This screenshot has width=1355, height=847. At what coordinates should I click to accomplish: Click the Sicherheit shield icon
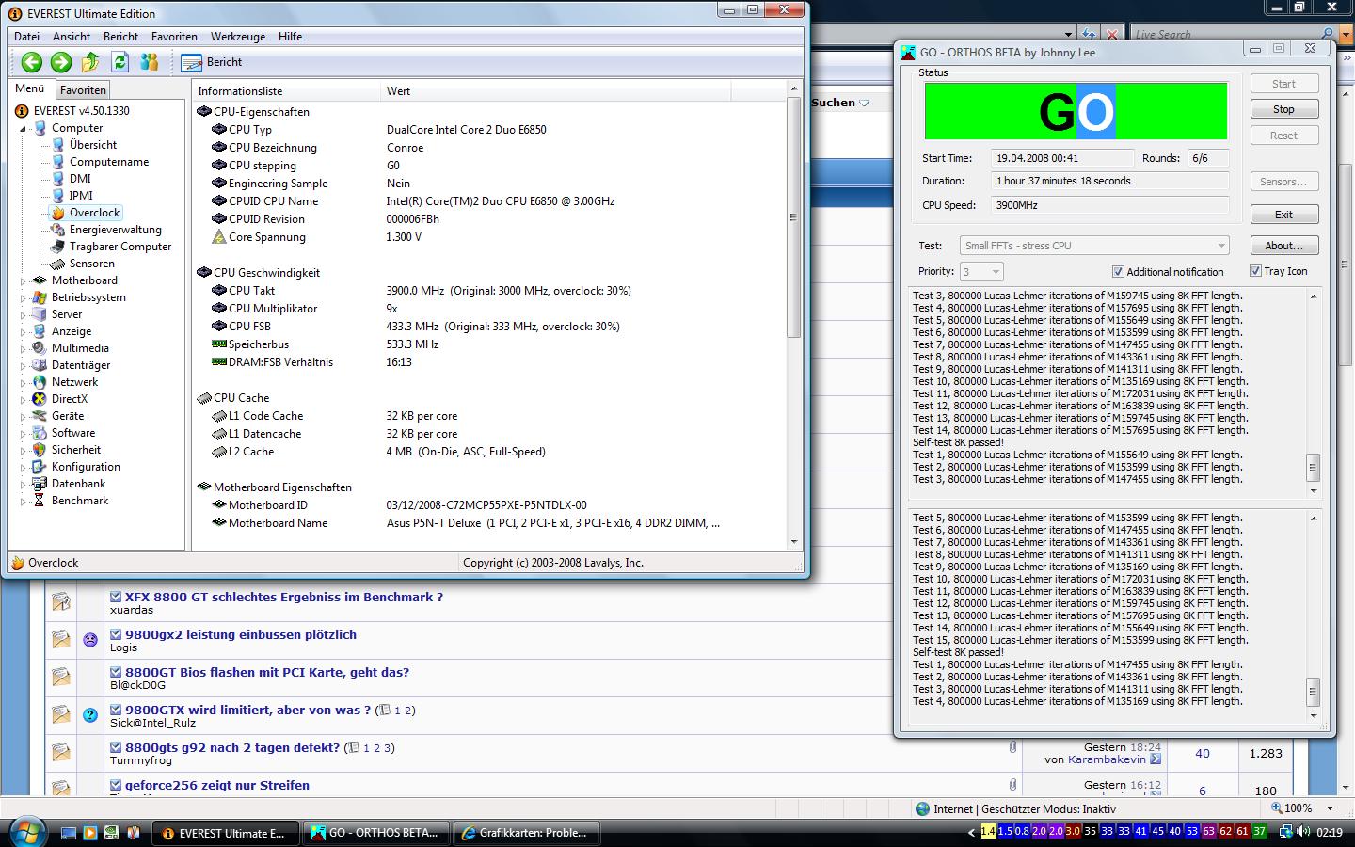[40, 450]
